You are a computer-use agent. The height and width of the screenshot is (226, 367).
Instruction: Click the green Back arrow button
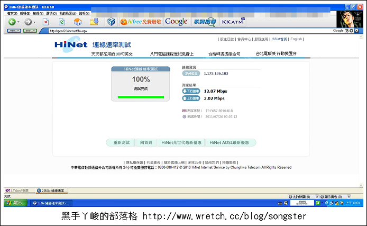click(x=12, y=22)
